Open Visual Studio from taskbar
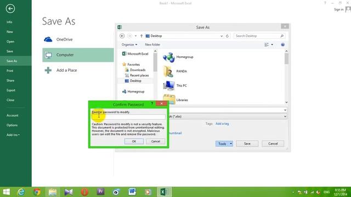This screenshot has height=197, width=351. [69, 192]
